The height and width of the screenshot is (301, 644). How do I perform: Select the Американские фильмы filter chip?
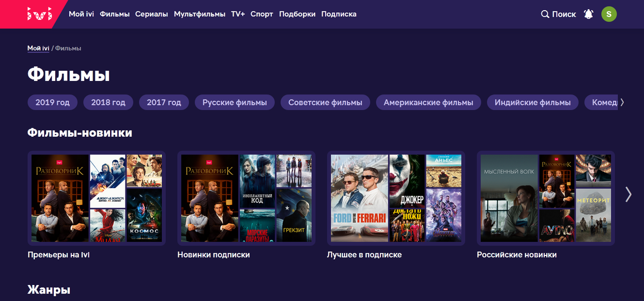click(428, 102)
